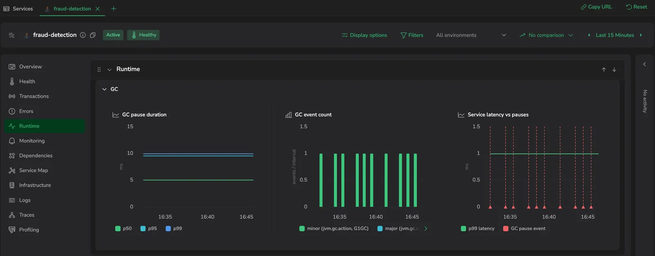This screenshot has width=655, height=256.
Task: Go to Health in sidebar
Action: (x=45, y=81)
